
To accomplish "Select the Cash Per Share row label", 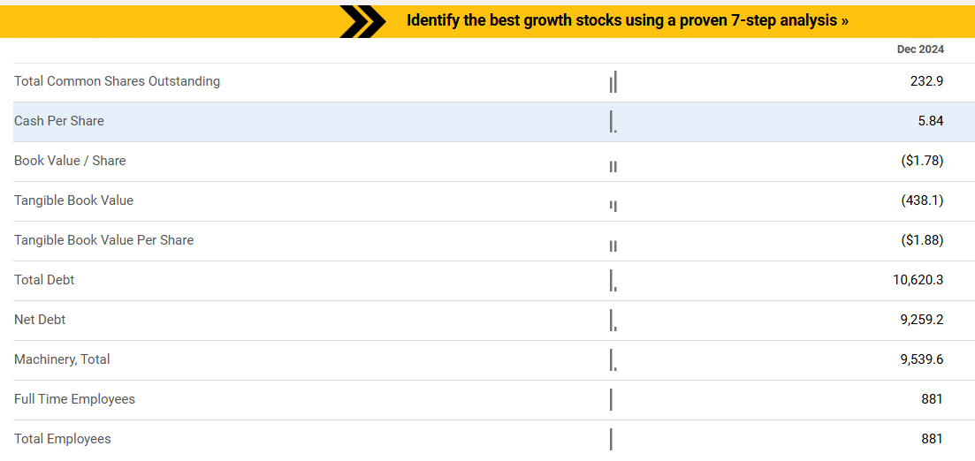I will (59, 121).
